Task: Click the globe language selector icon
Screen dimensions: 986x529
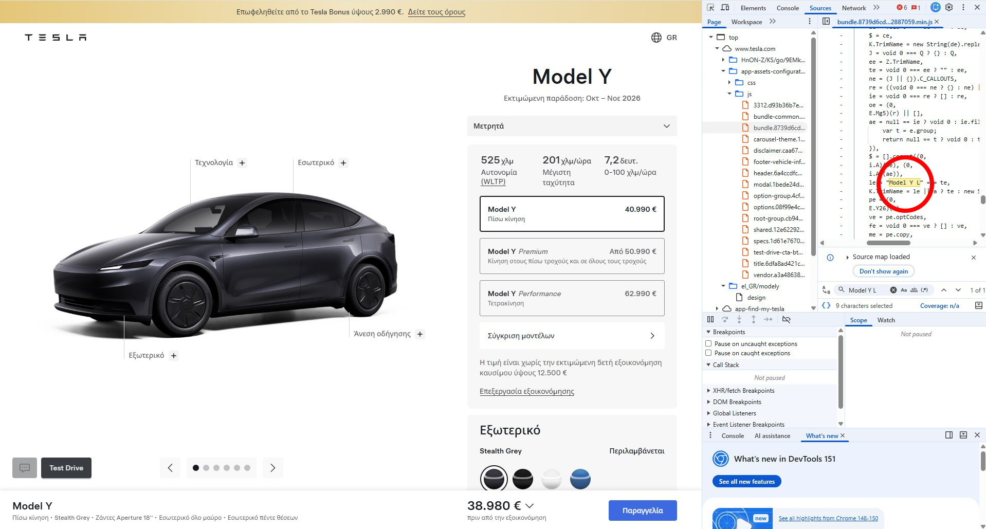Action: coord(656,38)
